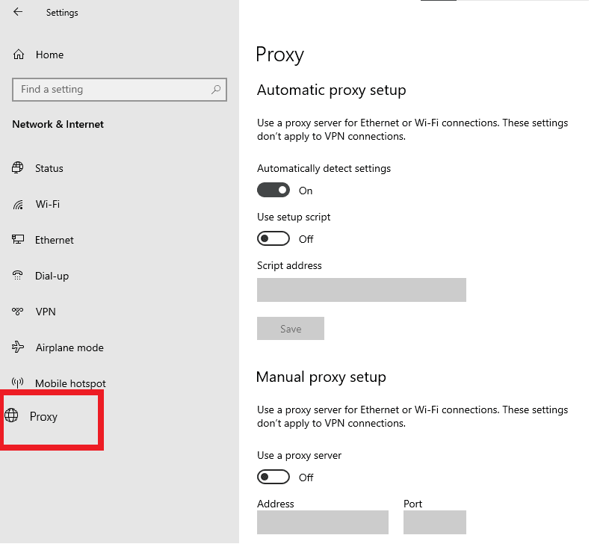The height and width of the screenshot is (544, 612).
Task: Enable the Use setup script toggle
Action: click(273, 239)
